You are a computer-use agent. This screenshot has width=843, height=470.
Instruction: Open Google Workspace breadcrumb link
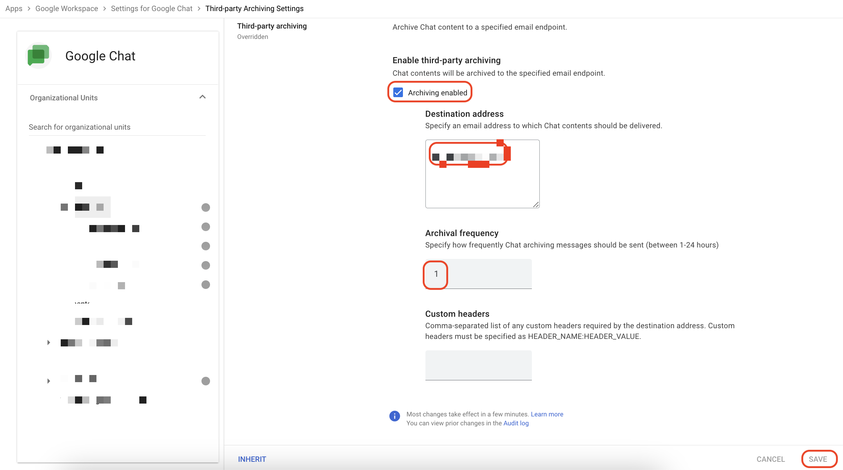[x=67, y=9]
